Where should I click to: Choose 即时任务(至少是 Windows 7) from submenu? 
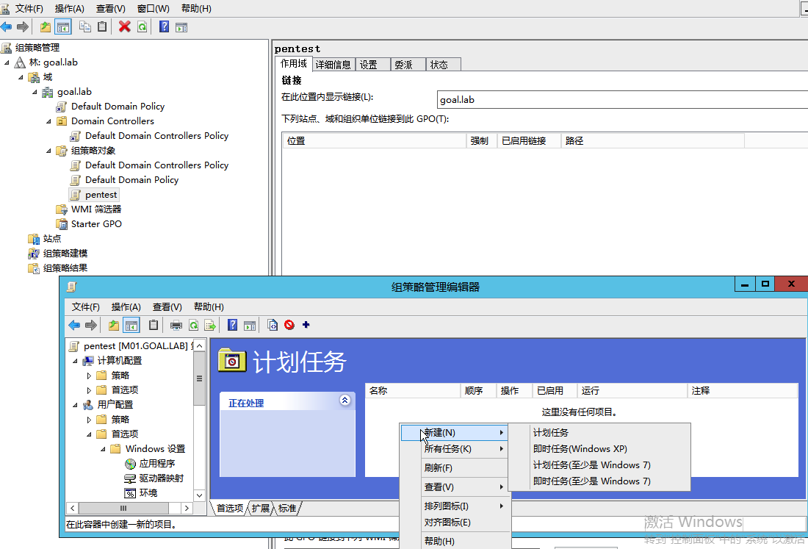[591, 481]
